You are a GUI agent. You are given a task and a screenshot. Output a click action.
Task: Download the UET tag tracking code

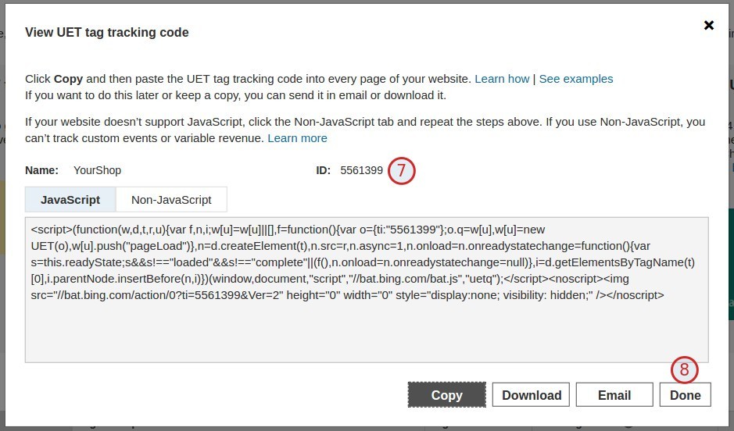532,395
